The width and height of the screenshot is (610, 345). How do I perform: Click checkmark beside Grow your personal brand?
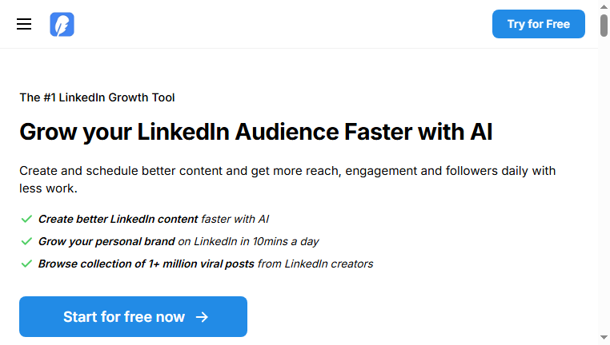tap(26, 241)
